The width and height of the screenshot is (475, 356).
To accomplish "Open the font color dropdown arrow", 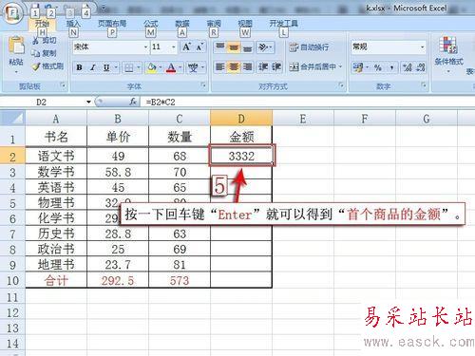I will (x=180, y=67).
